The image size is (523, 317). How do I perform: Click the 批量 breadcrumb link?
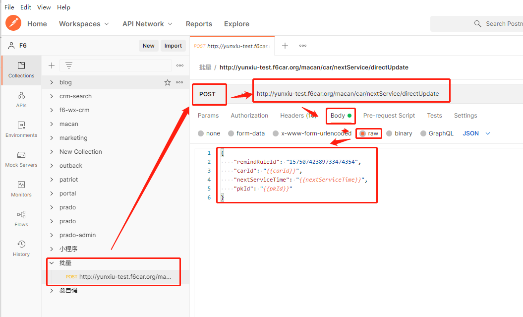click(205, 67)
